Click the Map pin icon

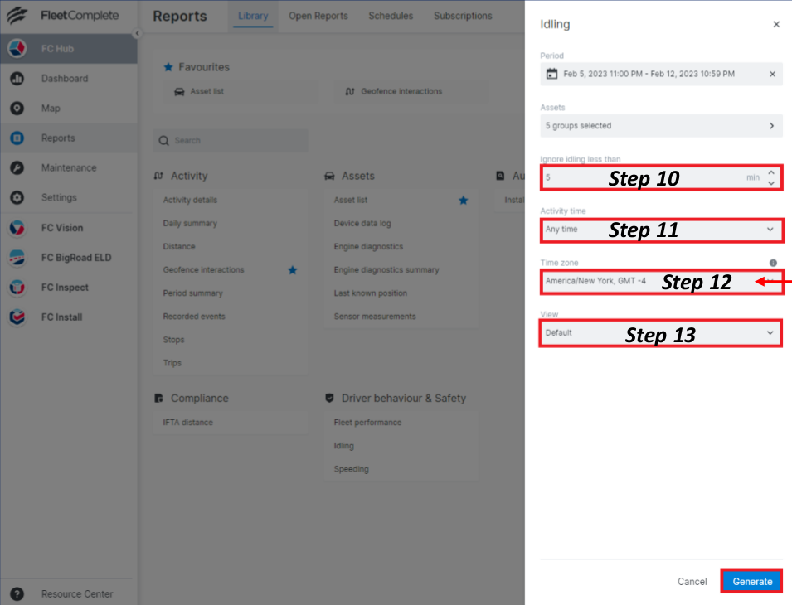coord(17,109)
